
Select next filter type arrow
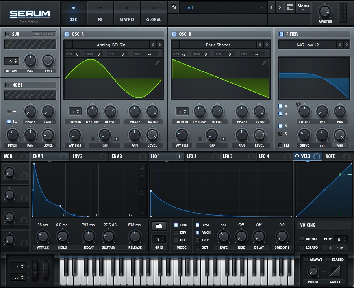[x=347, y=45]
